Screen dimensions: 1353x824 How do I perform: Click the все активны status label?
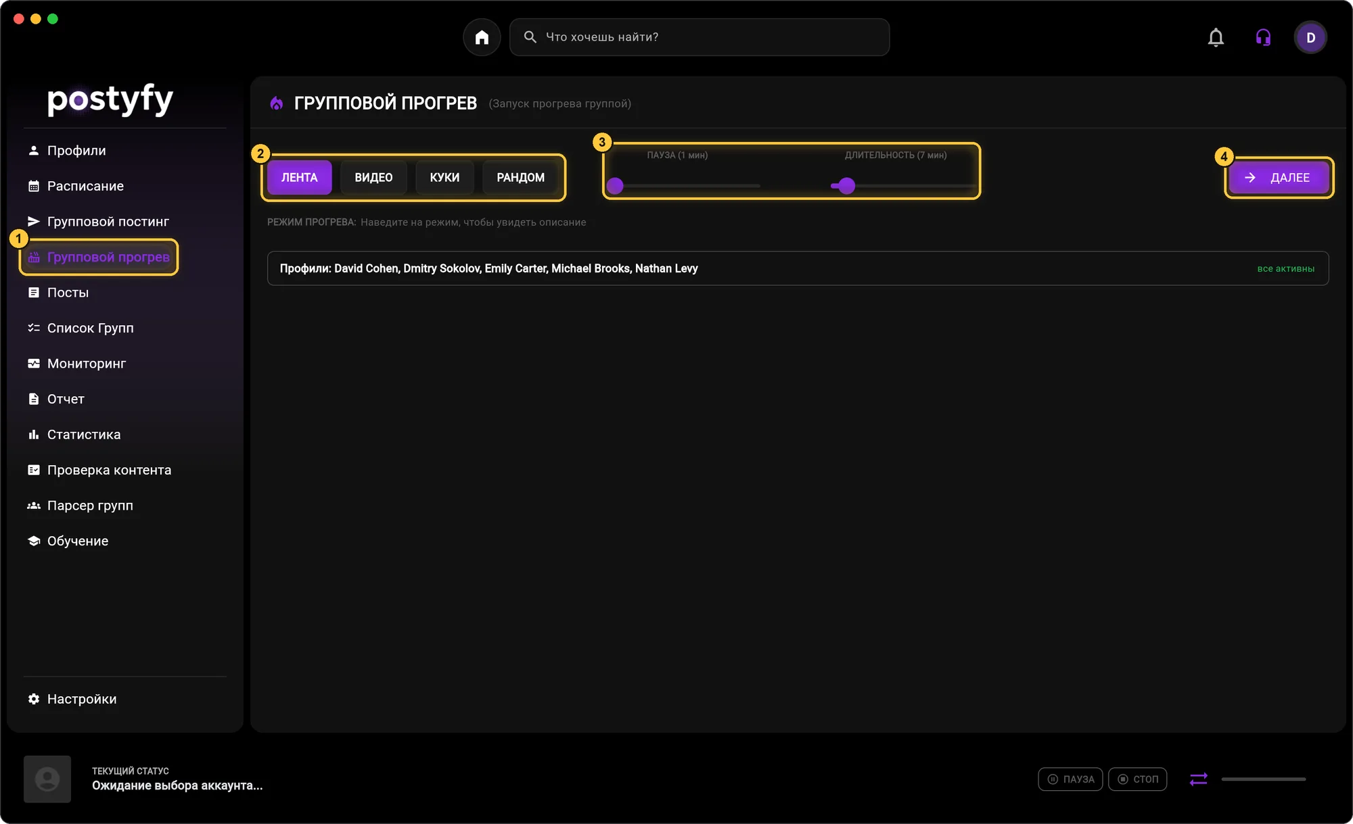pos(1285,269)
